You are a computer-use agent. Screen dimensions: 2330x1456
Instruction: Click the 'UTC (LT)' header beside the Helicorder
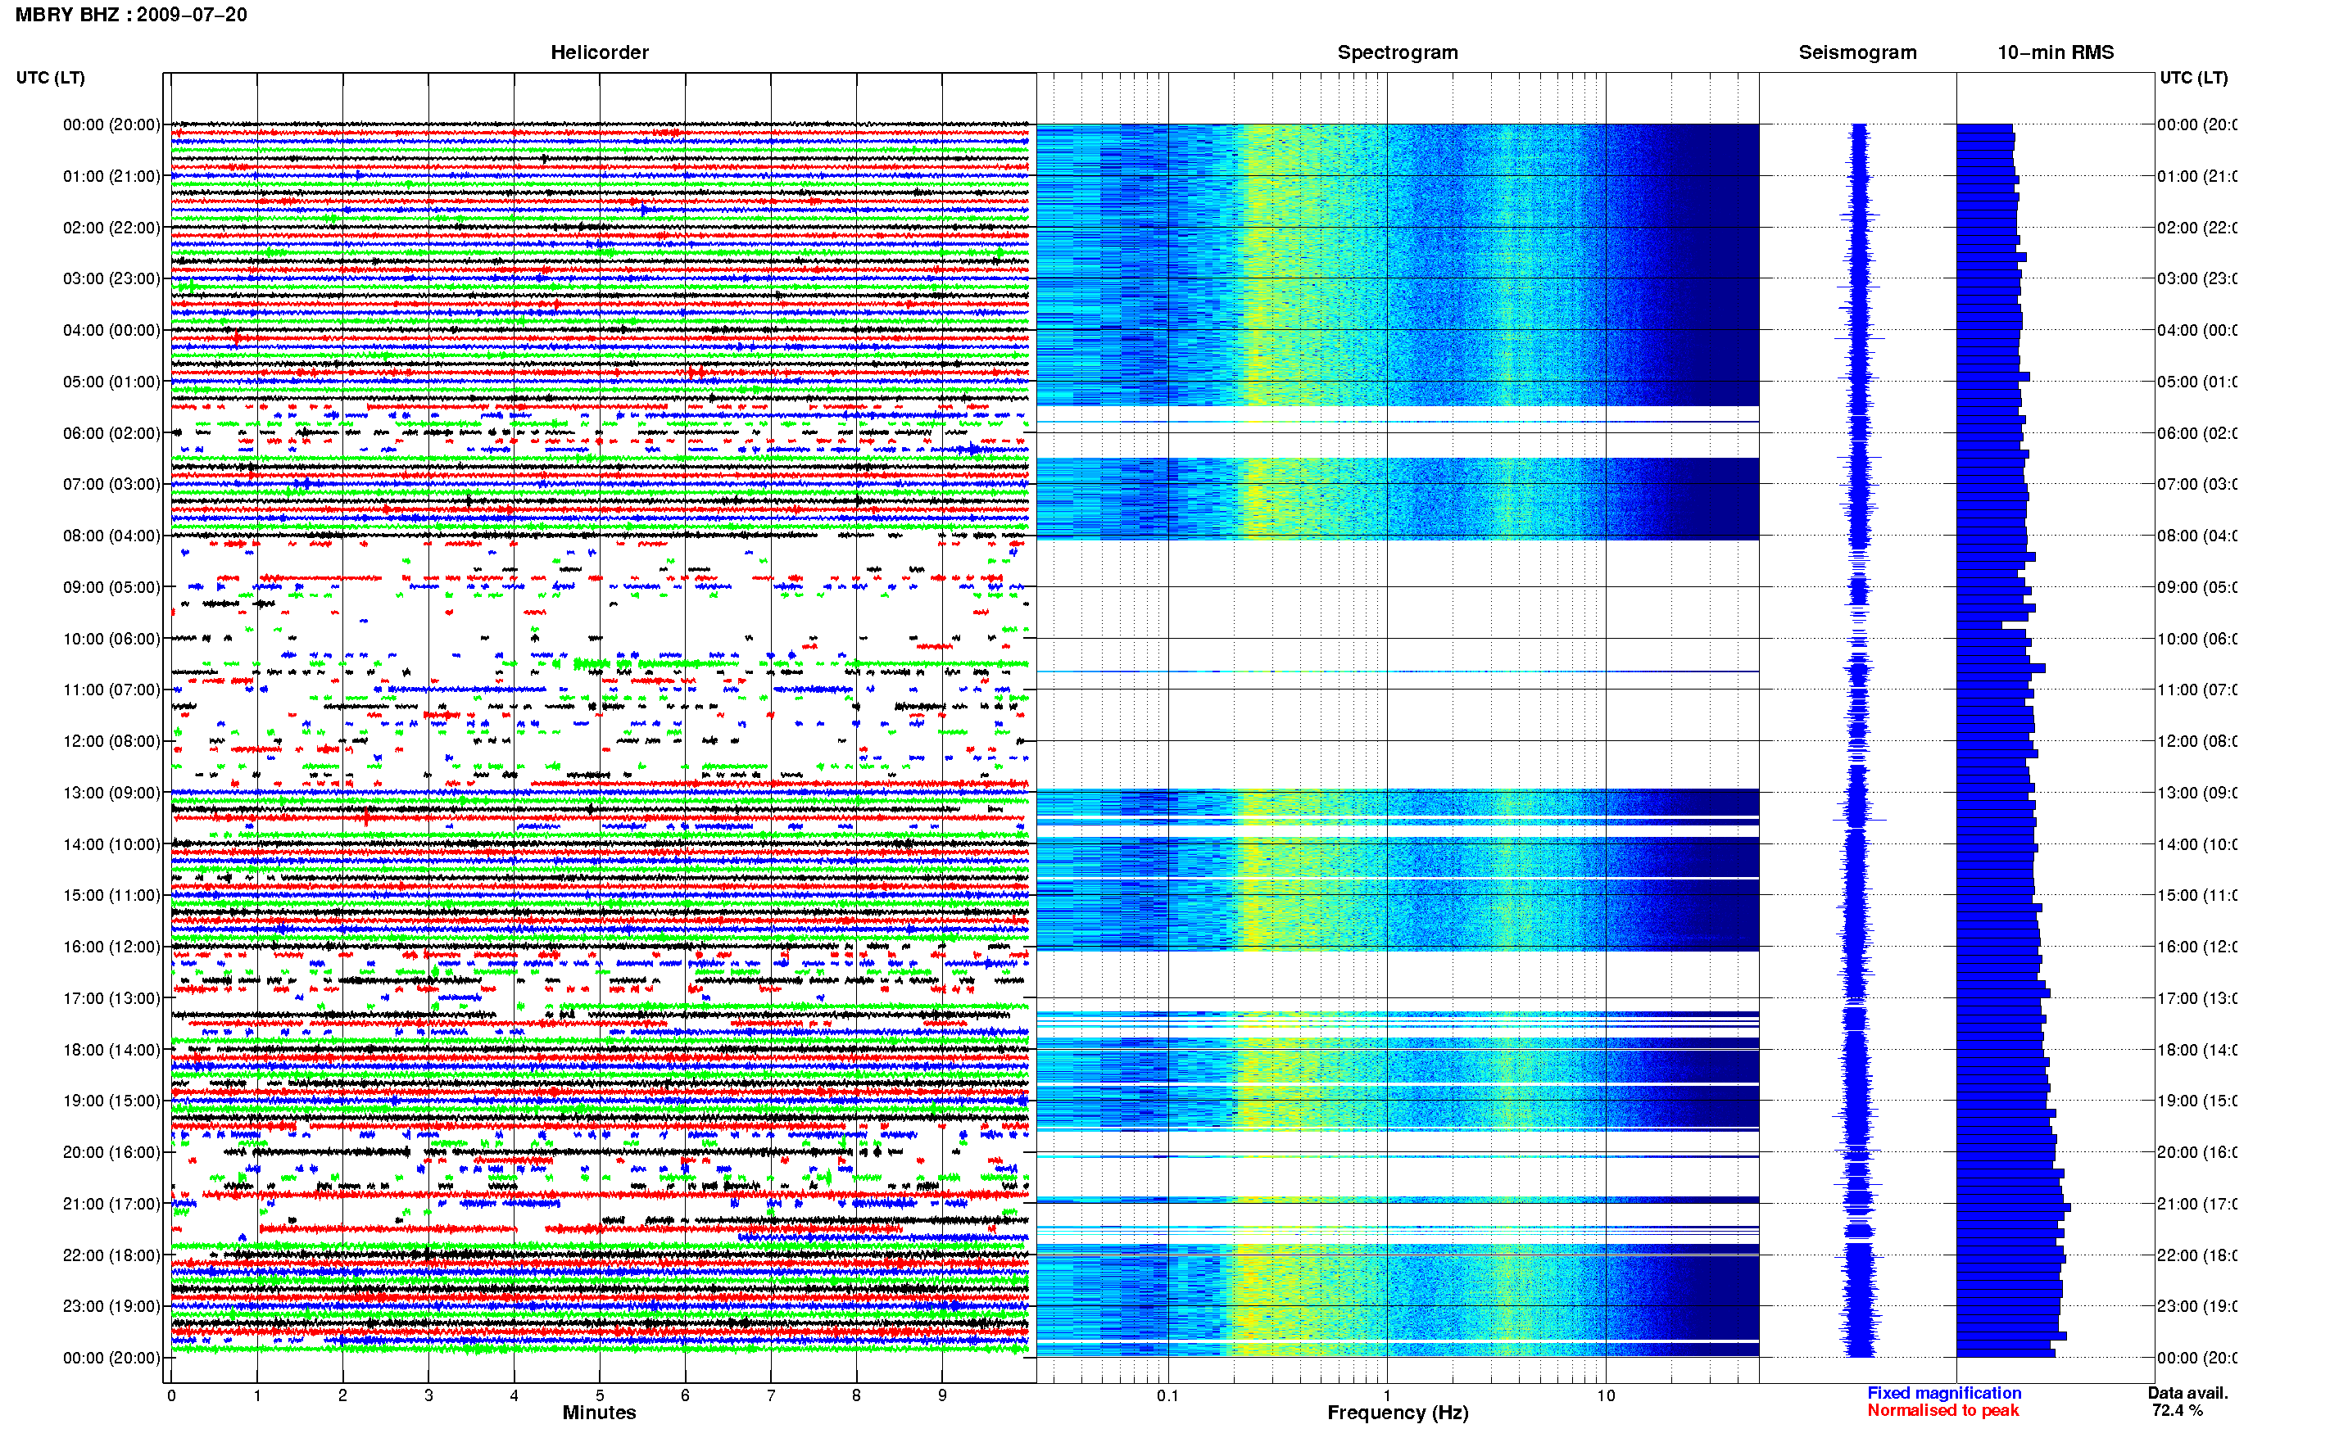coord(50,77)
